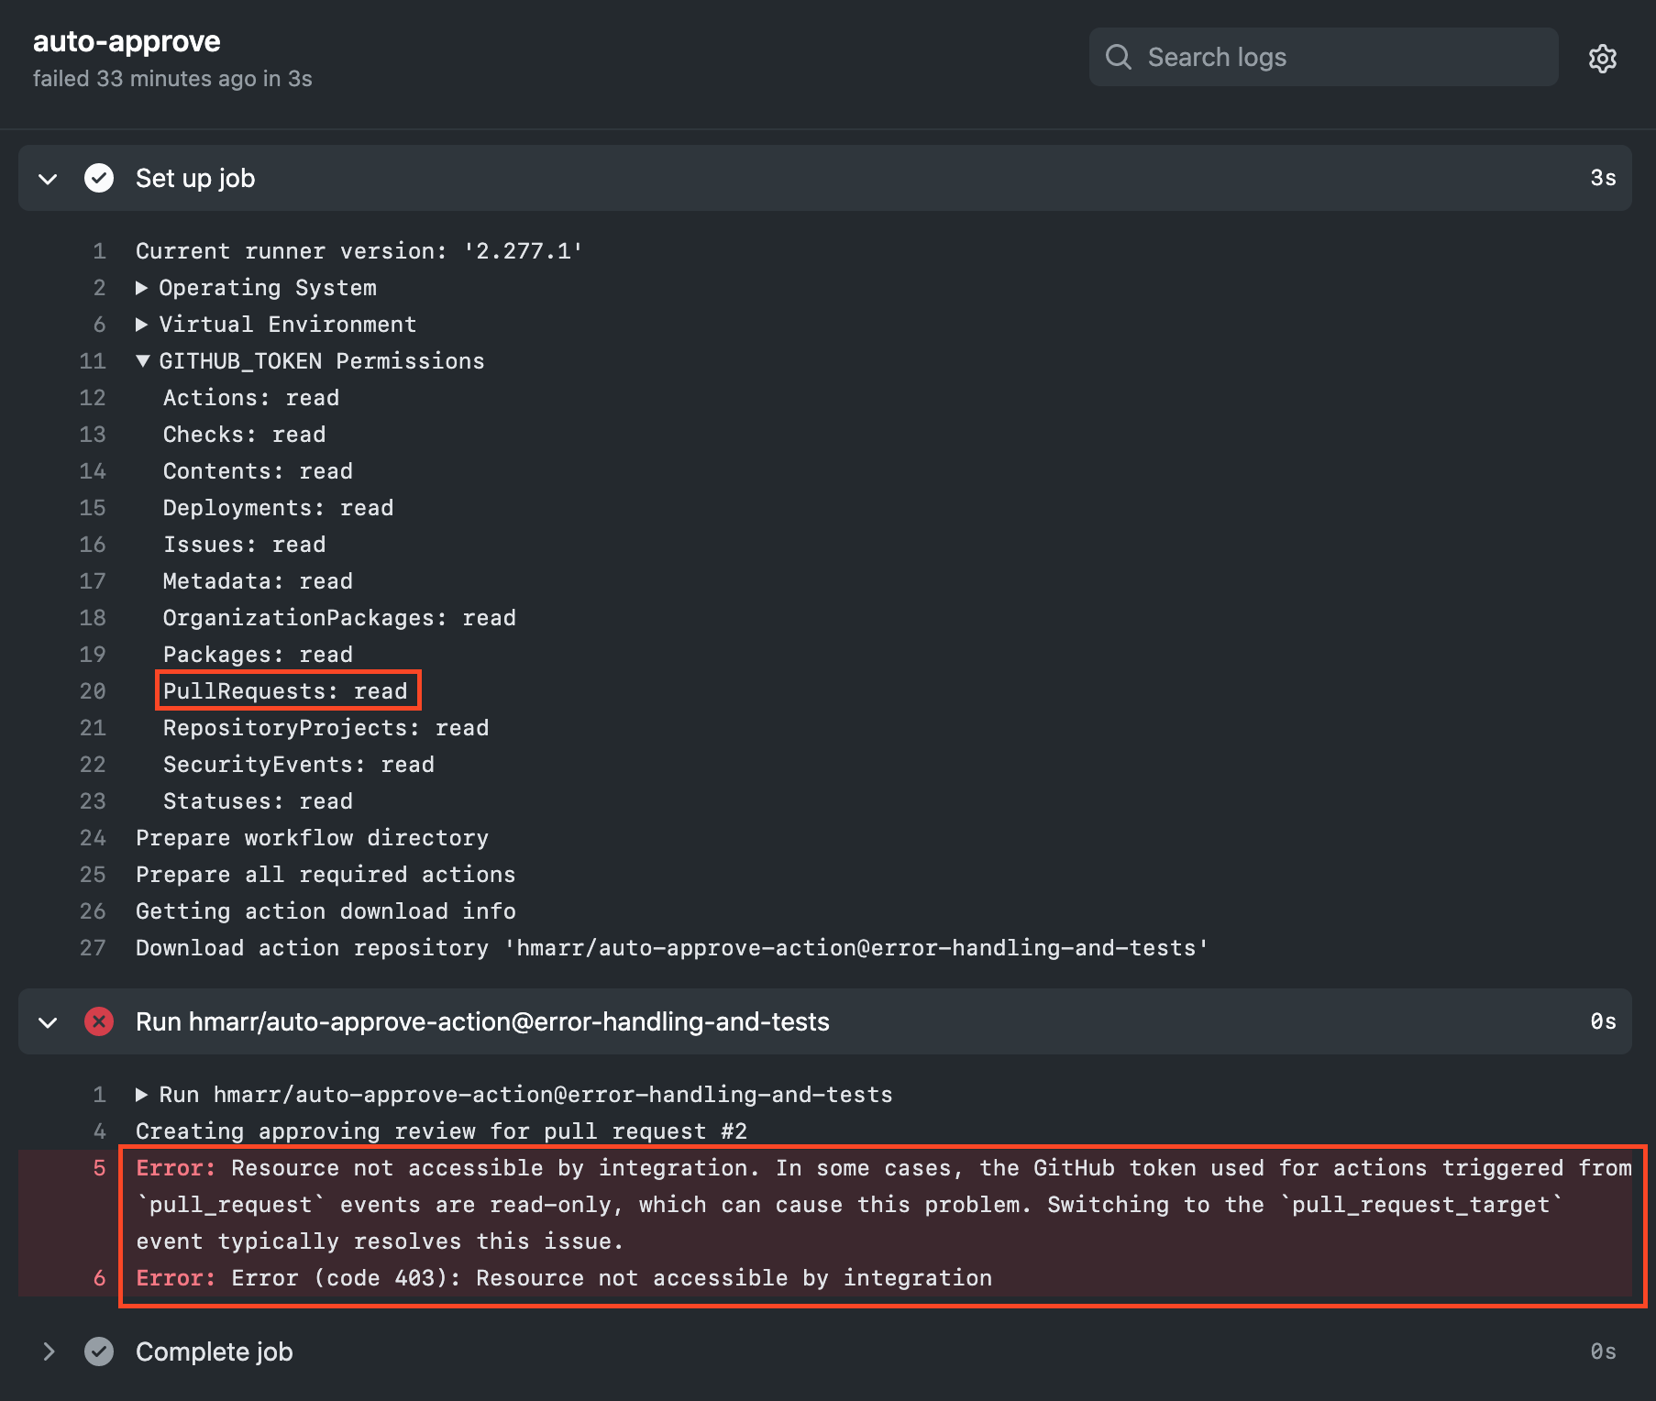This screenshot has height=1401, width=1656.
Task: Click the green checkmark on Set up job
Action: pos(99,178)
